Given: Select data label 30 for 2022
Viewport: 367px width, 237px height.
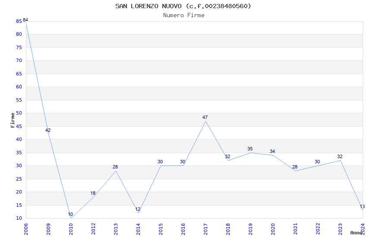Looking at the screenshot, I should point(317,162).
